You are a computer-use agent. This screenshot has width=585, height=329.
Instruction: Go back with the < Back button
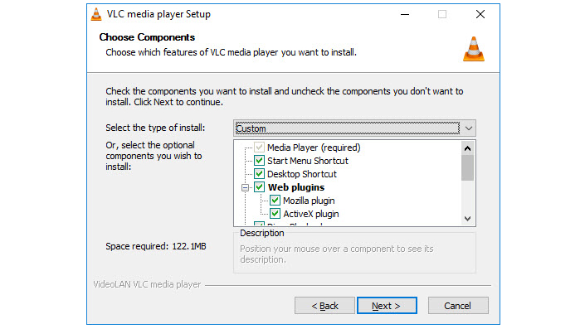point(324,306)
